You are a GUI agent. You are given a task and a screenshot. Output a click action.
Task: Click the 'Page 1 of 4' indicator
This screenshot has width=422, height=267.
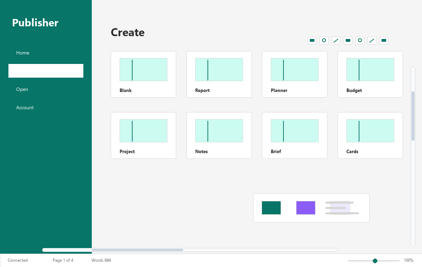(63, 260)
